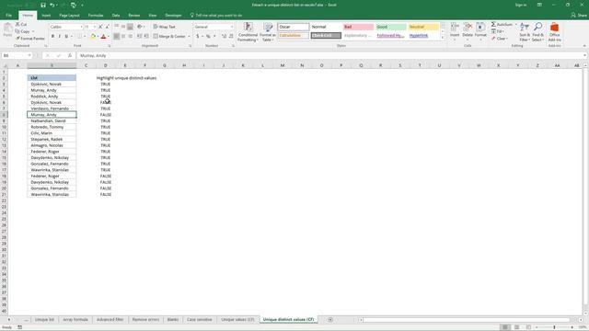Apply the Bad cell style
Viewport: 589px width, 331px height.
click(x=358, y=27)
